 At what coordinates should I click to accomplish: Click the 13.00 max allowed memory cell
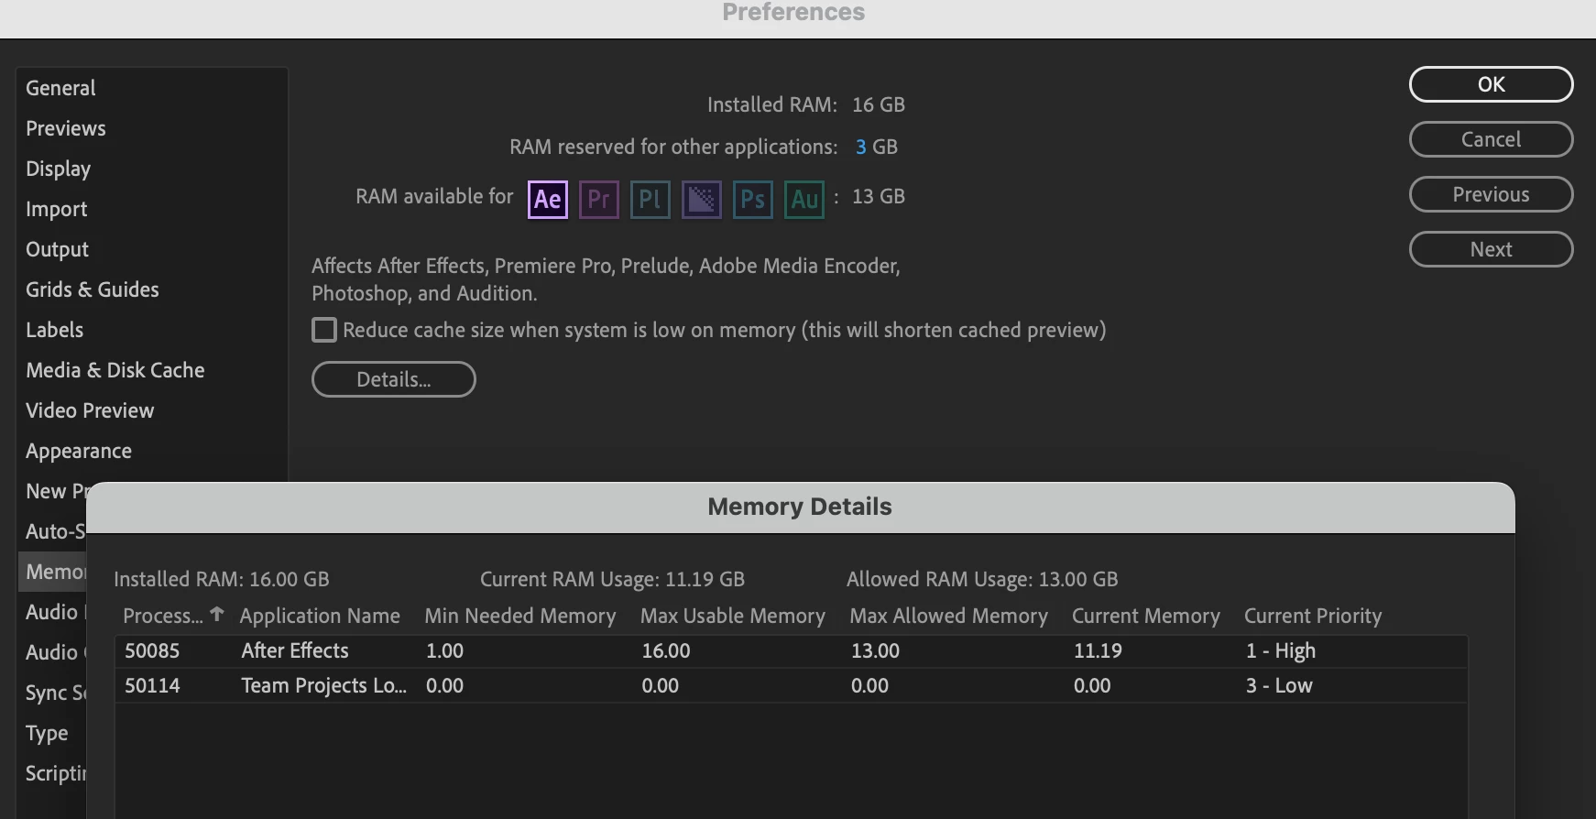(x=875, y=650)
